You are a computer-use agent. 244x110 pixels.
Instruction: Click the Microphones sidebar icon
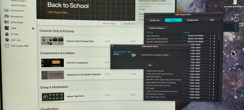pyautogui.click(x=6, y=16)
